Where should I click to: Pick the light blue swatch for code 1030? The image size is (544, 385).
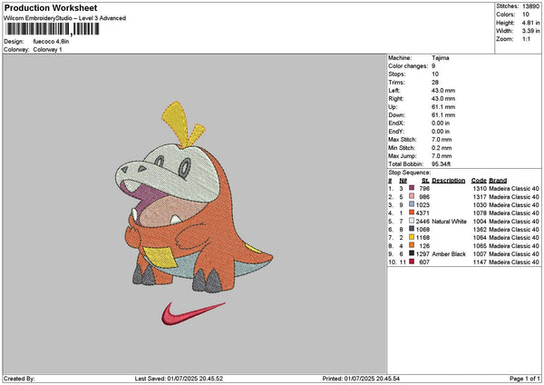coord(412,204)
